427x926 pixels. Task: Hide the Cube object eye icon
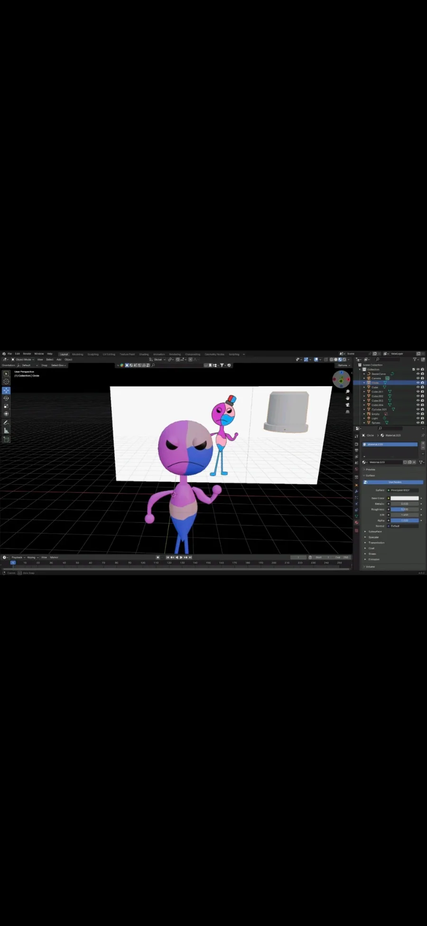coord(418,387)
